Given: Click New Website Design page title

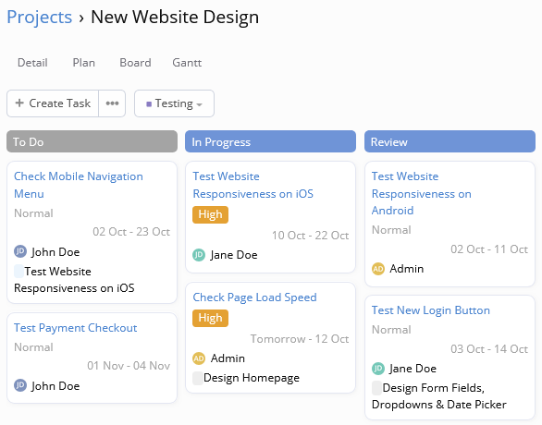Looking at the screenshot, I should (175, 17).
